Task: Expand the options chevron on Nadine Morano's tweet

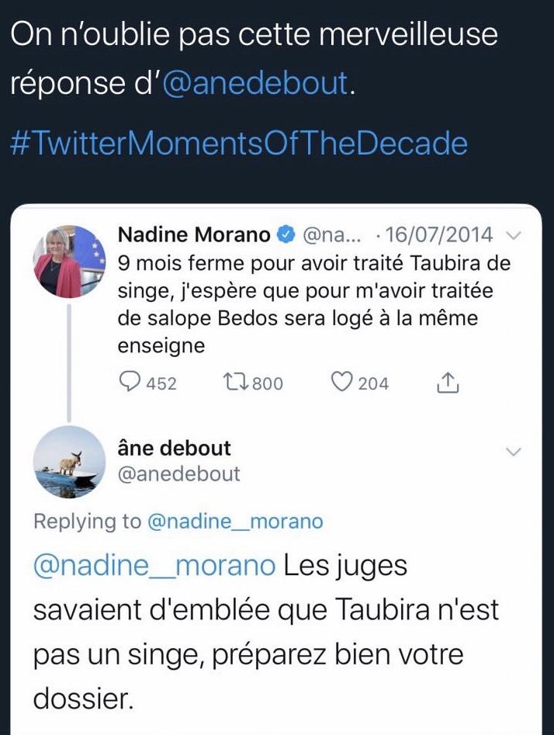Action: 513,235
